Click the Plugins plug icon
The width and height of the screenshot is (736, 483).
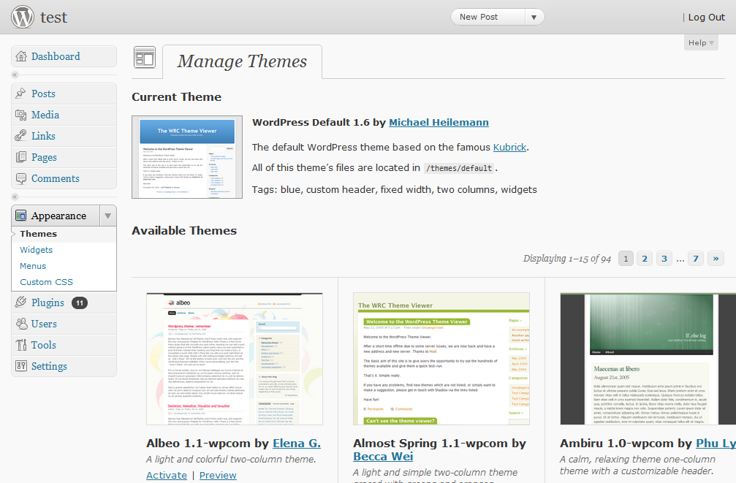(20, 303)
